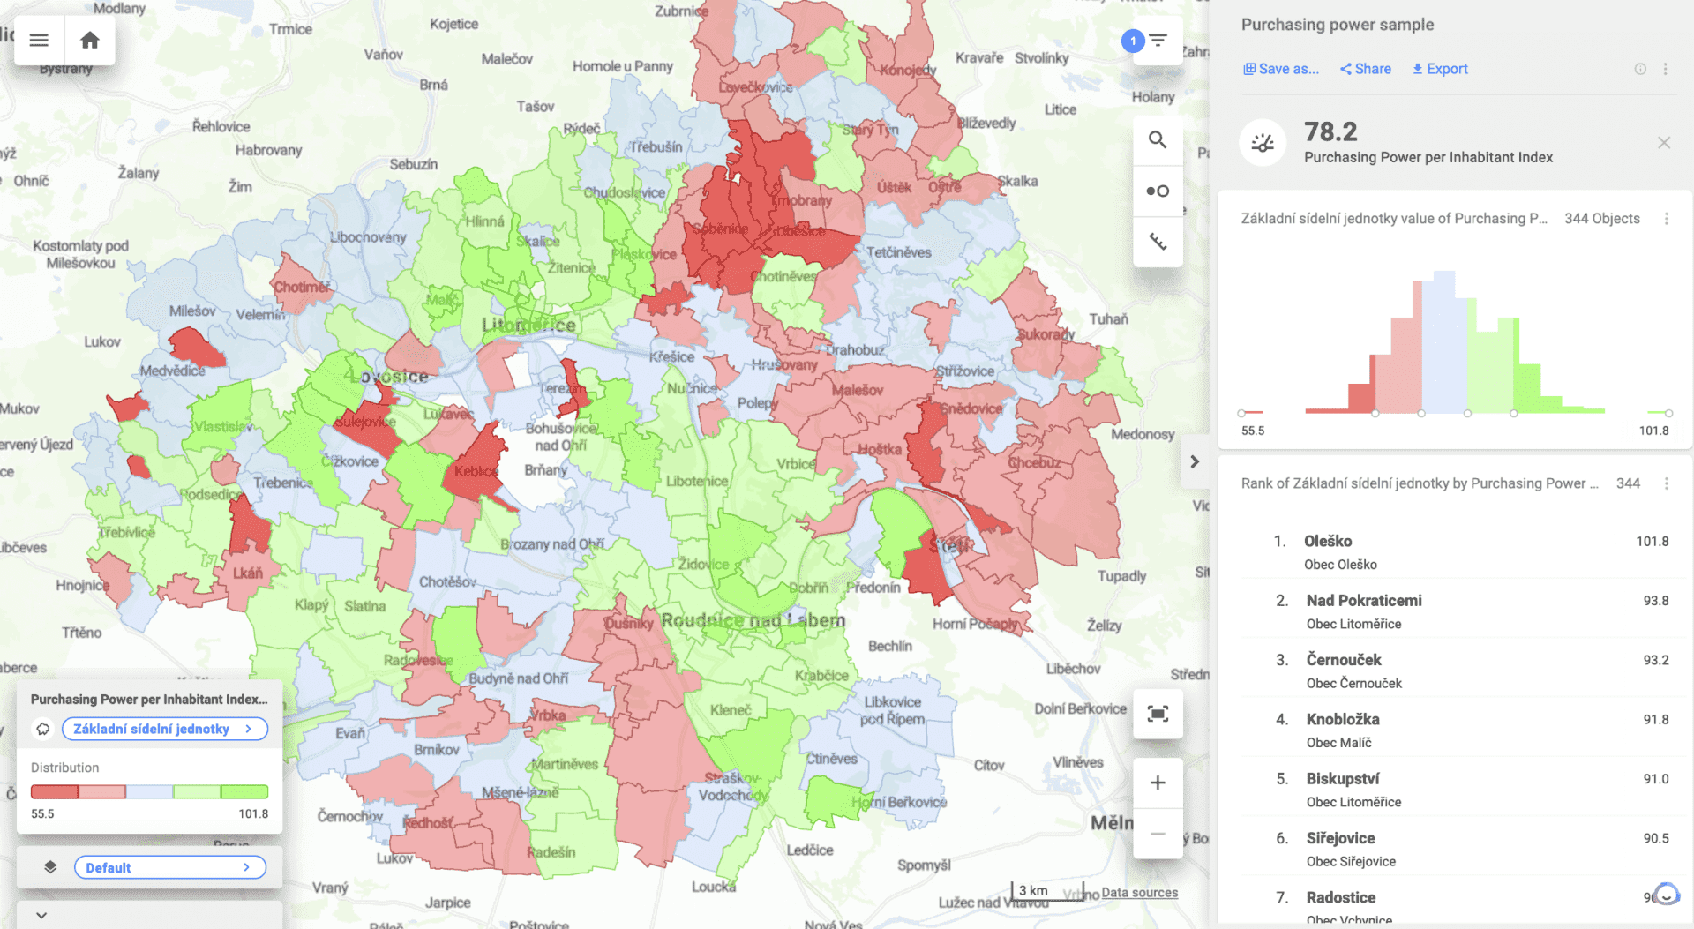This screenshot has width=1694, height=929.
Task: Open the kebab menu beside 344 Objects
Action: tap(1667, 218)
